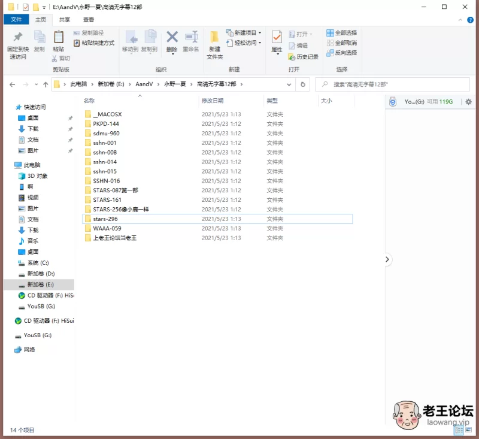Select the 音乐 Music sidebar item
Image resolution: width=479 pixels, height=439 pixels.
click(x=28, y=241)
